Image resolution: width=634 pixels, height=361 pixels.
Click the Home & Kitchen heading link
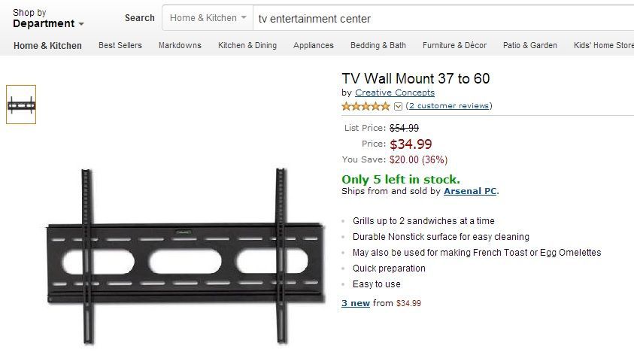click(47, 45)
